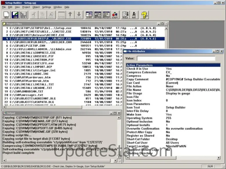Select row 2 INST32.EXE in Project Files
The image size is (226, 169).
pyautogui.click(x=84, y=31)
